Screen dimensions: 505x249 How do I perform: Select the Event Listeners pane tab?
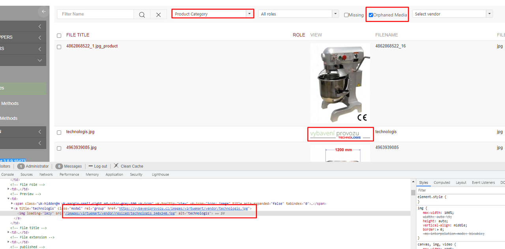[x=483, y=183]
